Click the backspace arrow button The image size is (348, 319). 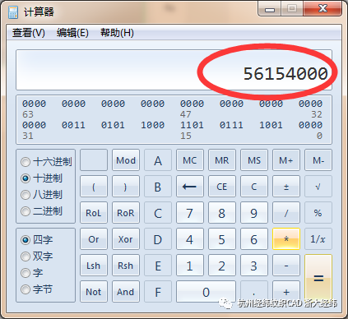[190, 187]
